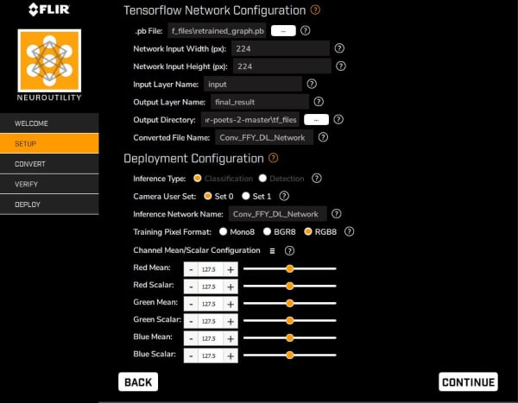This screenshot has width=518, height=403.
Task: Decrease Green Scalar with minus button
Action: pyautogui.click(x=191, y=321)
